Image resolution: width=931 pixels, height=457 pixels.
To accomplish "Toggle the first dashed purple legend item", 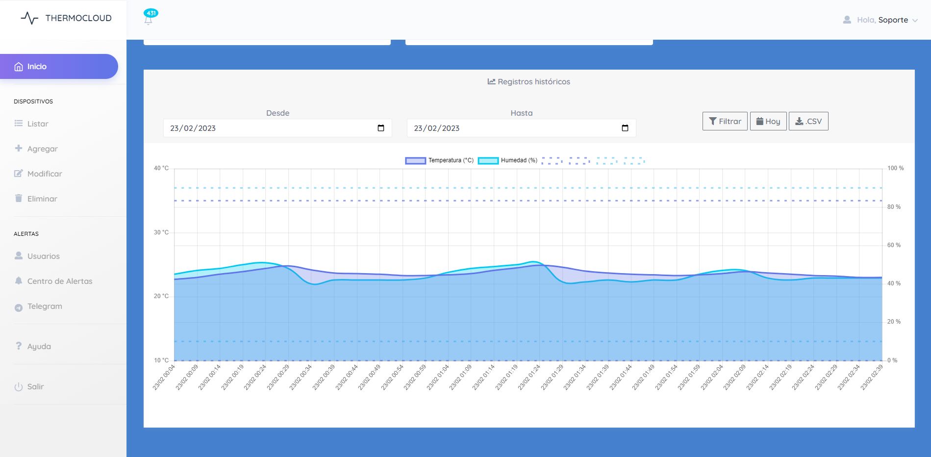I will [552, 160].
